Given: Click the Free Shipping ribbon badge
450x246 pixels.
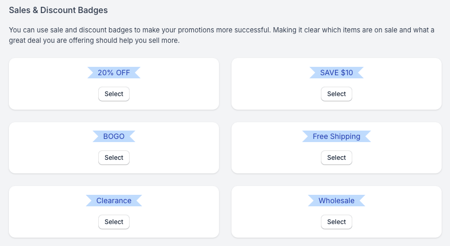Looking at the screenshot, I should [336, 136].
